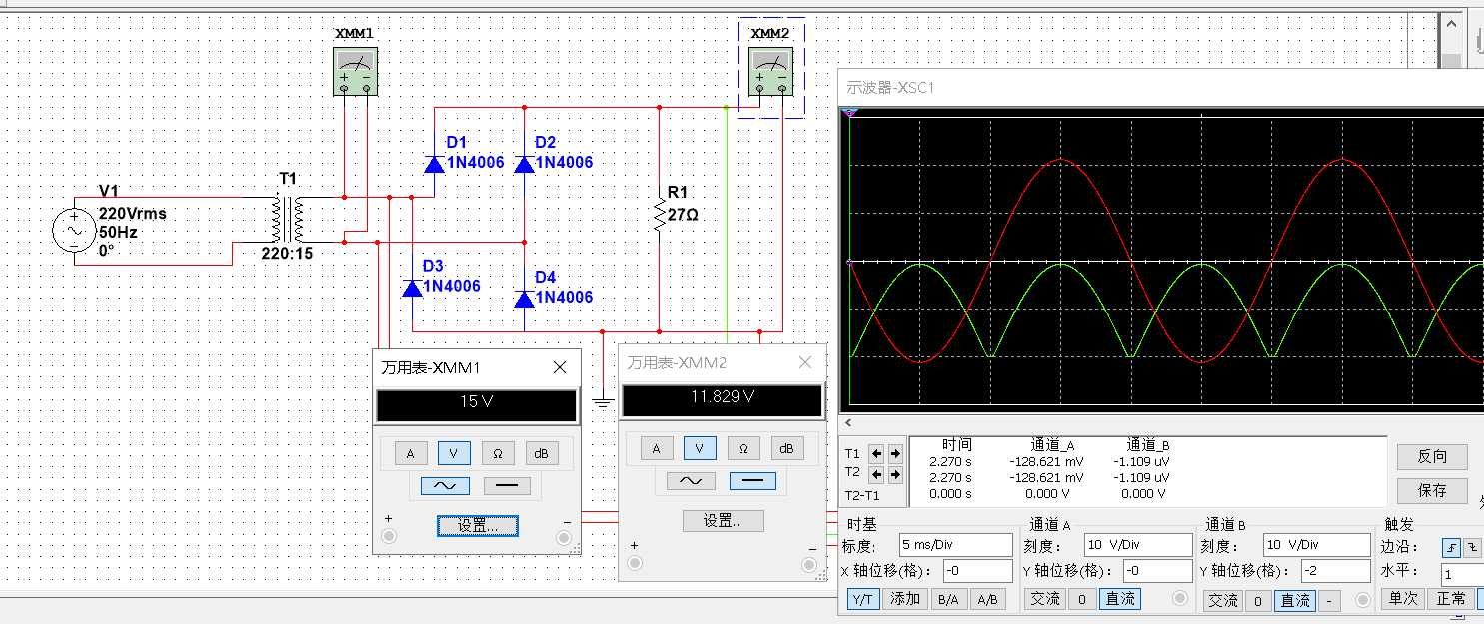
Task: Click the trigger 水平 (level) field
Action: pyautogui.click(x=1463, y=574)
